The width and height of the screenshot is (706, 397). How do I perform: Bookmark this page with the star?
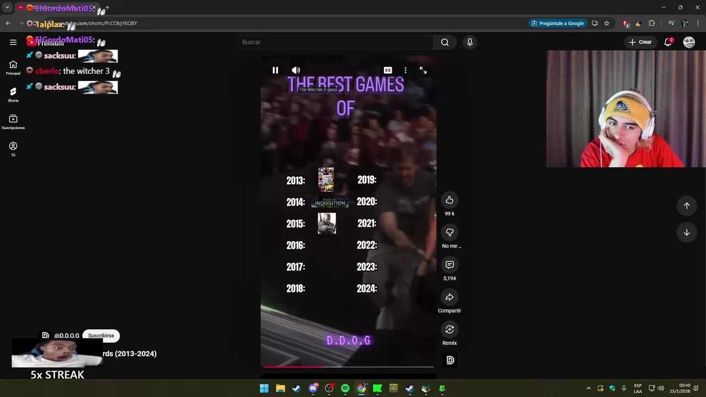coord(607,23)
